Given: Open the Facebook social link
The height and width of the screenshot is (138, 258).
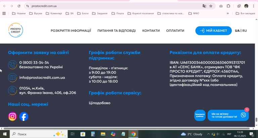Looking at the screenshot, I should pyautogui.click(x=24, y=117).
